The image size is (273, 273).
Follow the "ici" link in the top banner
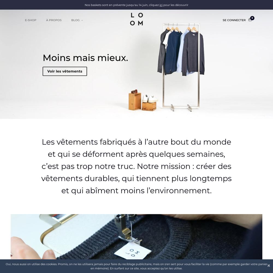click(161, 5)
